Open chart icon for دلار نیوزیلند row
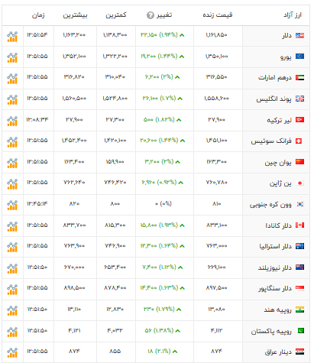Image resolution: width=314 pixels, height=363 pixels. (x=12, y=268)
